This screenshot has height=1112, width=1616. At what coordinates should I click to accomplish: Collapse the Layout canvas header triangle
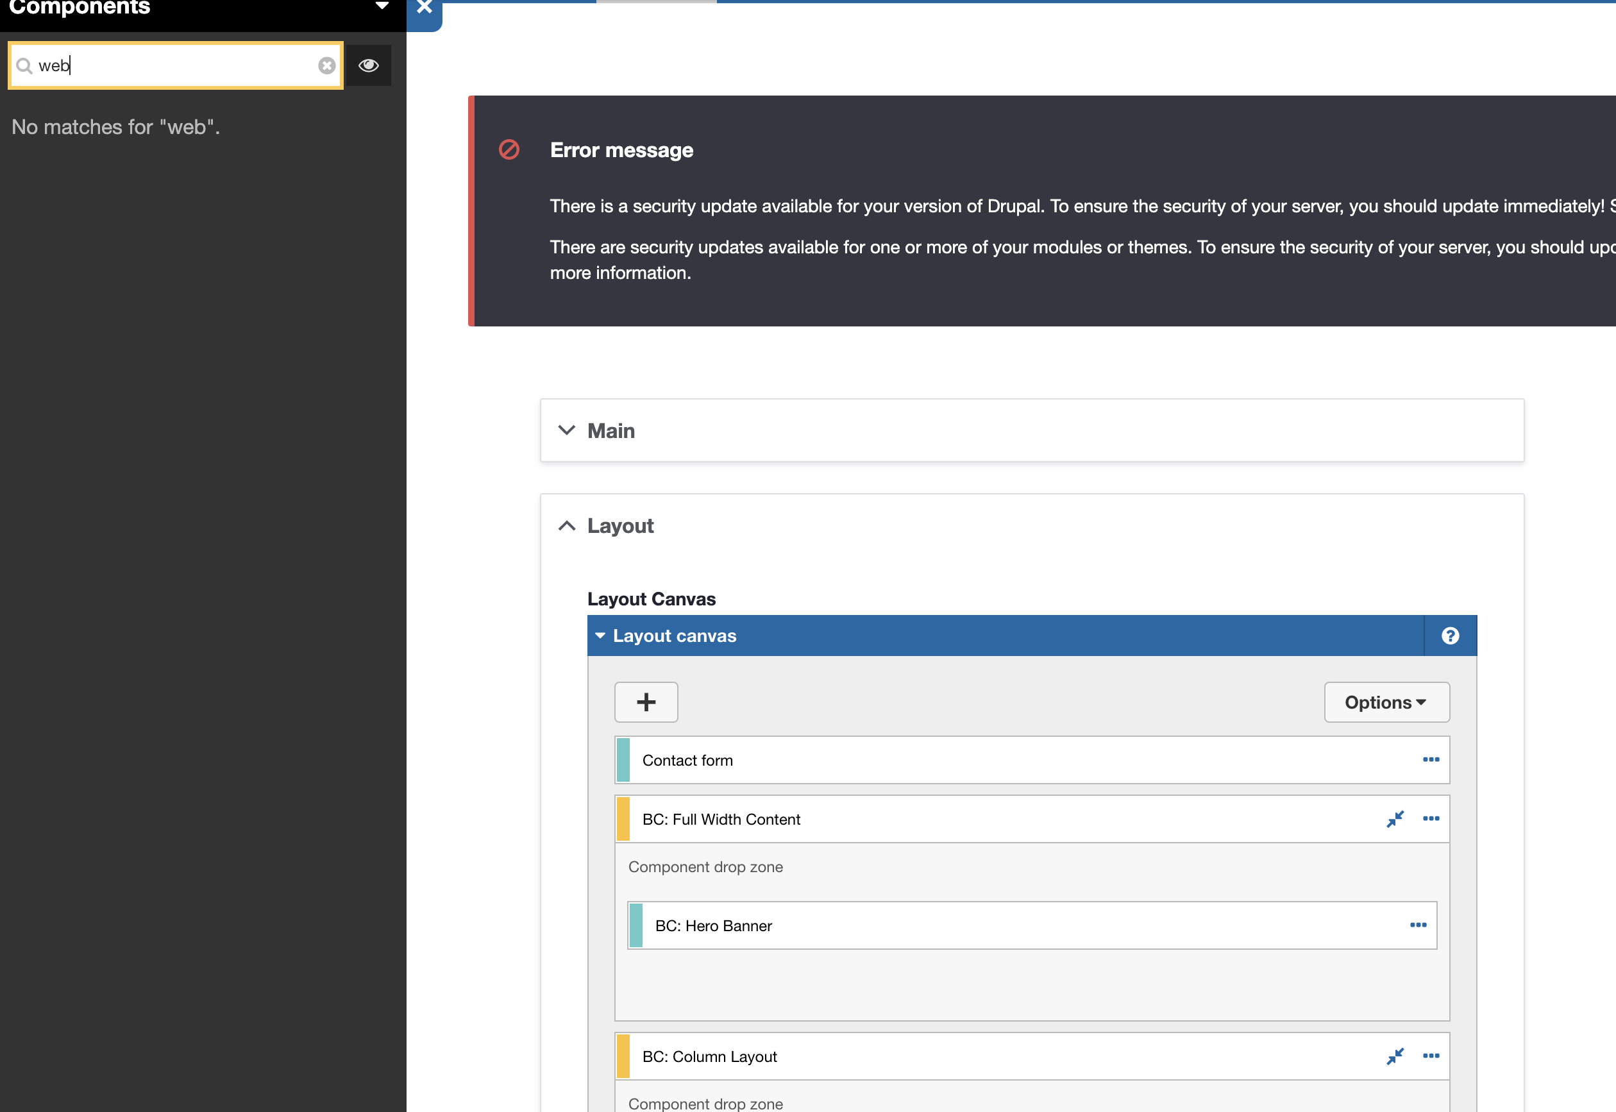click(600, 636)
